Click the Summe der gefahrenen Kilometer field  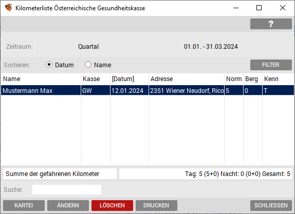pos(60,174)
